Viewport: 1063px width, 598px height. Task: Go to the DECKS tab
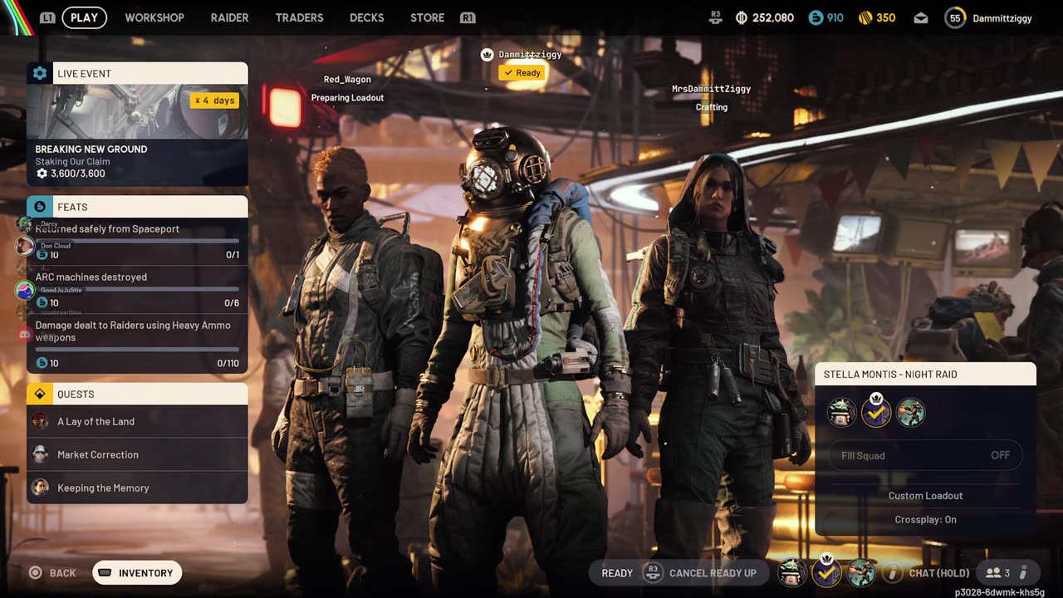(x=366, y=17)
